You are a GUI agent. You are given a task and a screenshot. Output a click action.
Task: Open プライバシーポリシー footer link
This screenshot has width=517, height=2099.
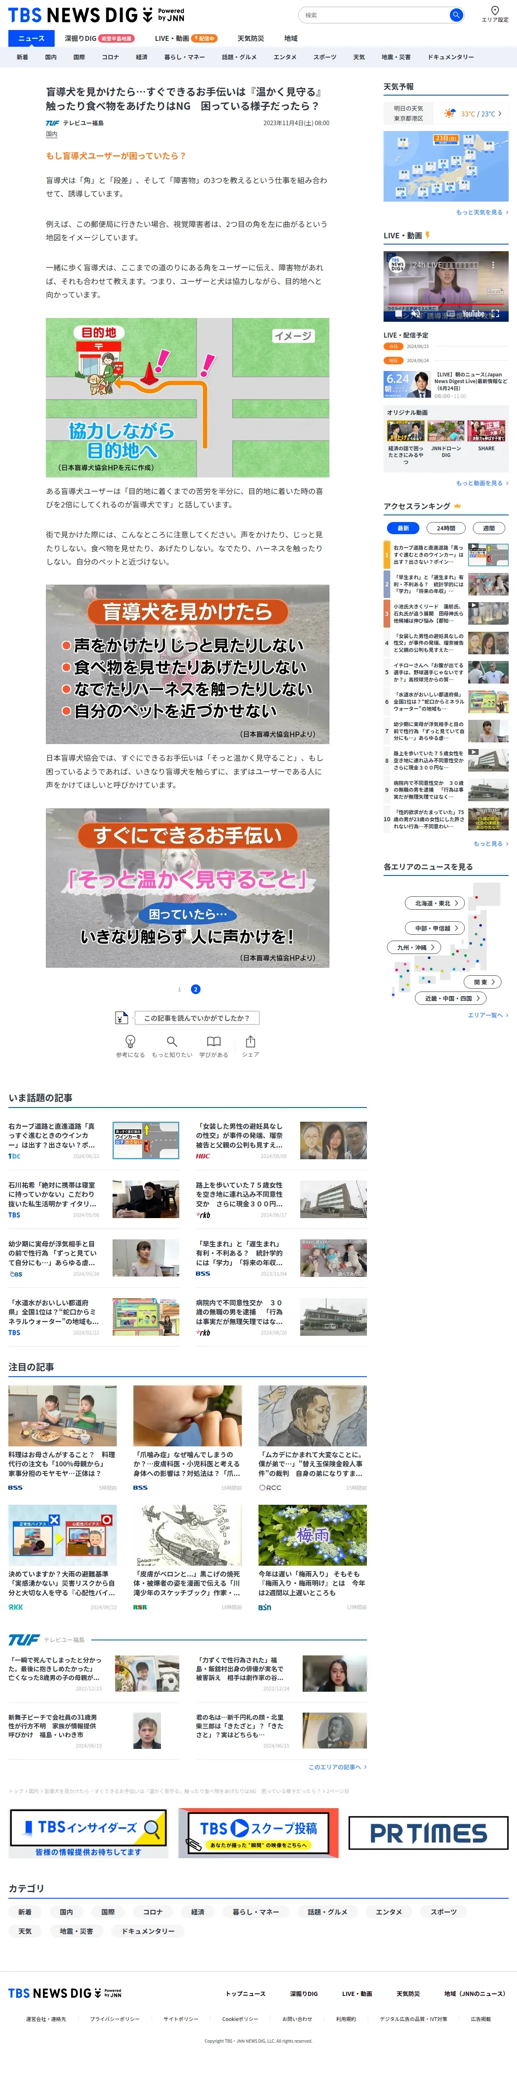(115, 2019)
